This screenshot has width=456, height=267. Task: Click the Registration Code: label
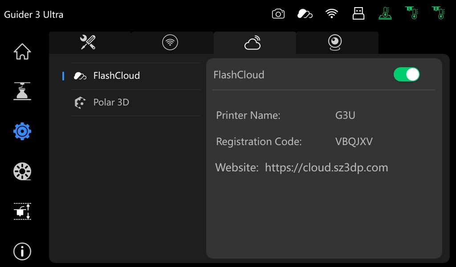click(259, 142)
